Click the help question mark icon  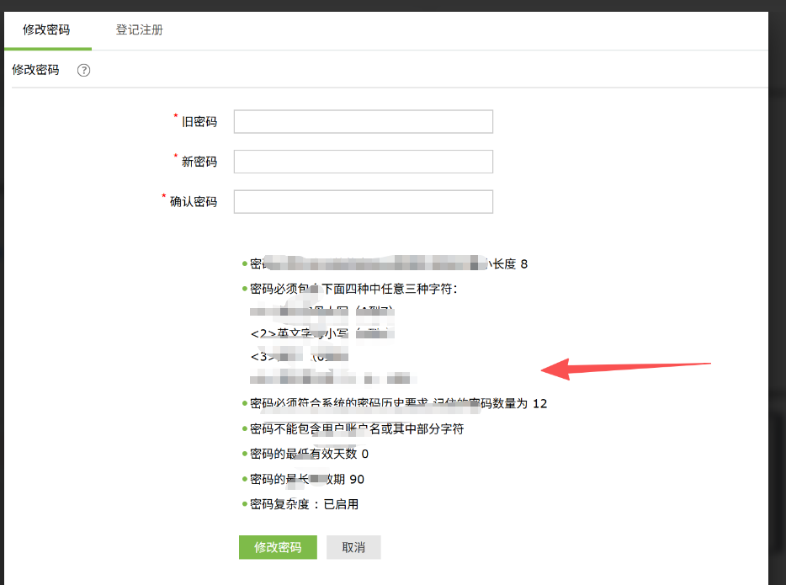(x=83, y=71)
